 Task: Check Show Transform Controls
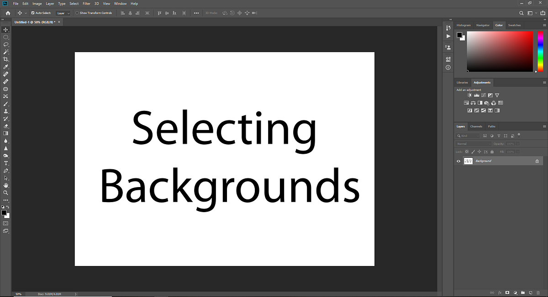click(78, 13)
